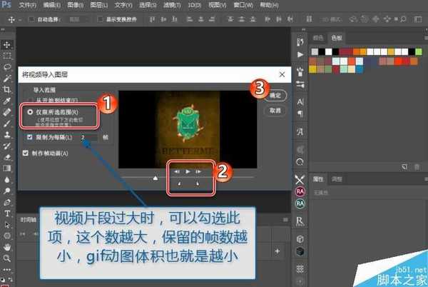Select the '仅限所选范围' radio option
The height and width of the screenshot is (287, 428).
pos(29,112)
